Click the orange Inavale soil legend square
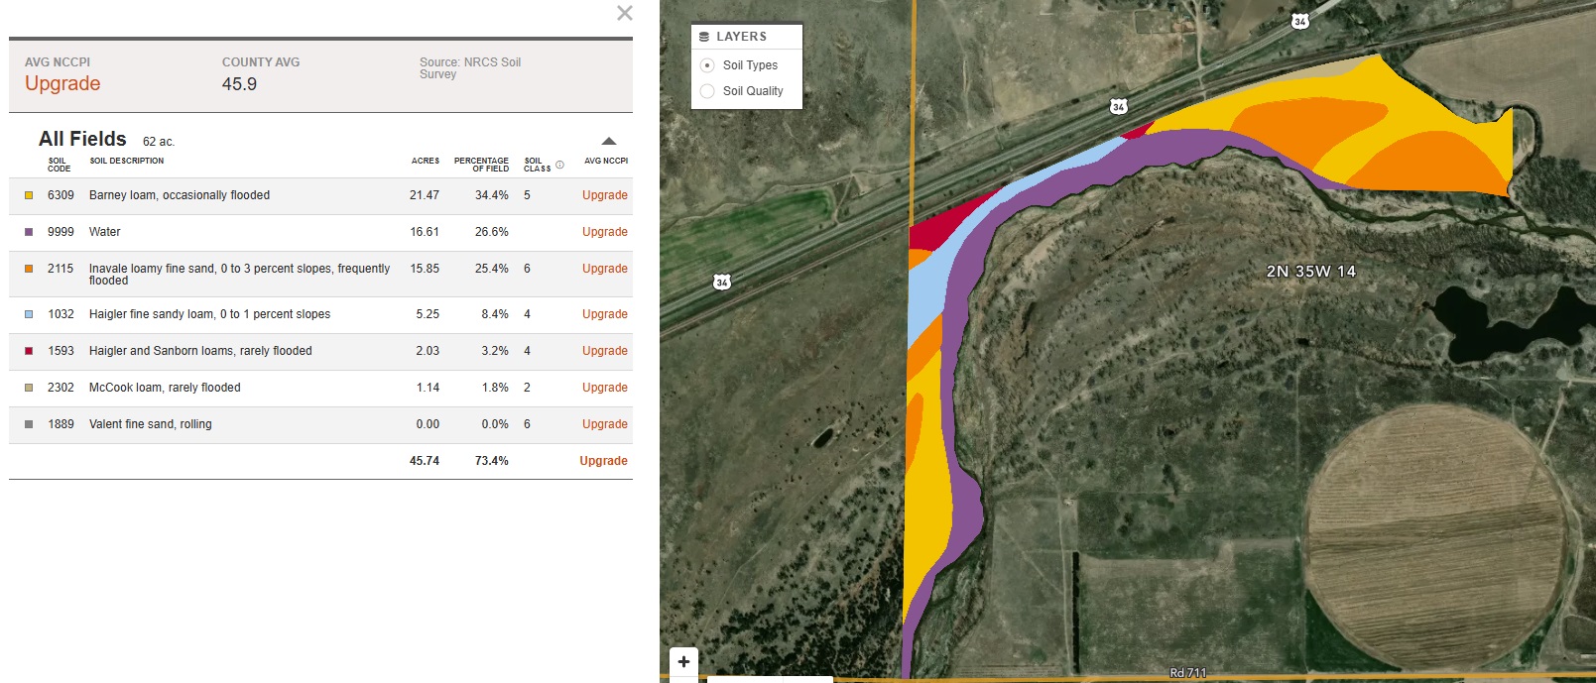1596x683 pixels. click(x=29, y=269)
